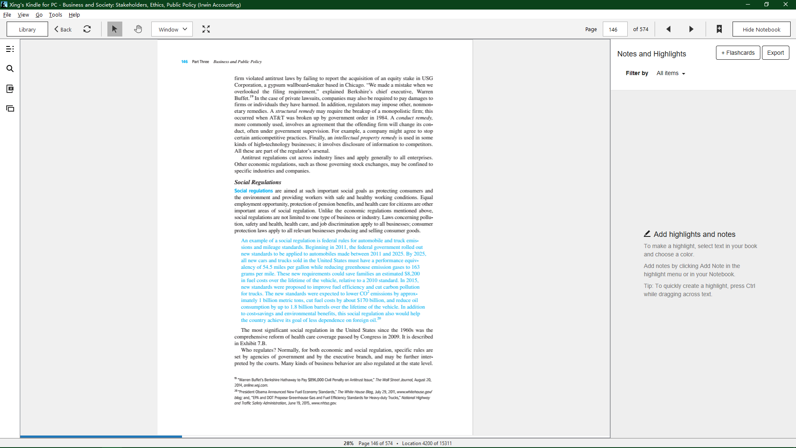Select the hand pan tool
796x448 pixels.
click(x=138, y=29)
